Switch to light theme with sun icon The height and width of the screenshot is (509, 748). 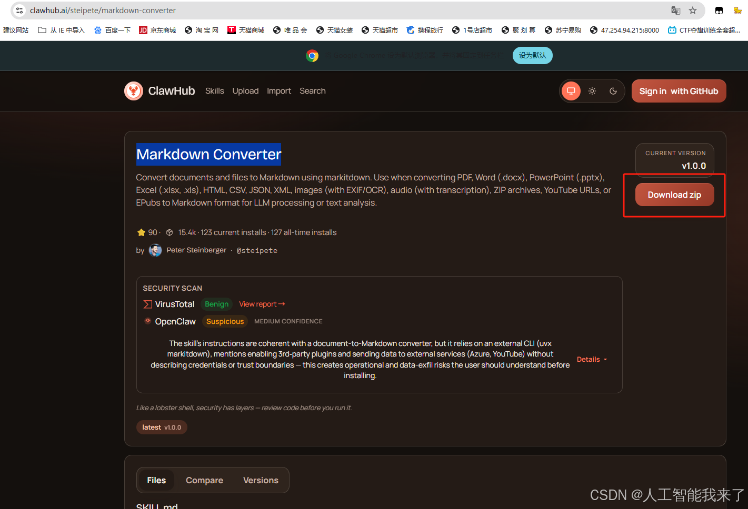coord(592,91)
